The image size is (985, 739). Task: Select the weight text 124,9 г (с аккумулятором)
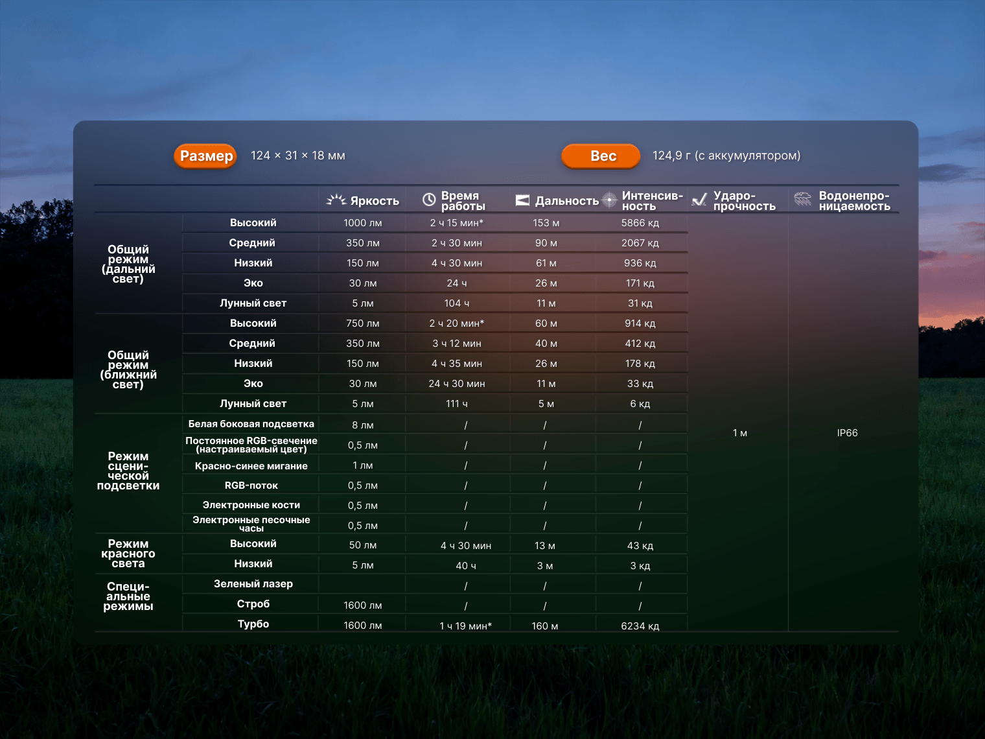coord(726,156)
